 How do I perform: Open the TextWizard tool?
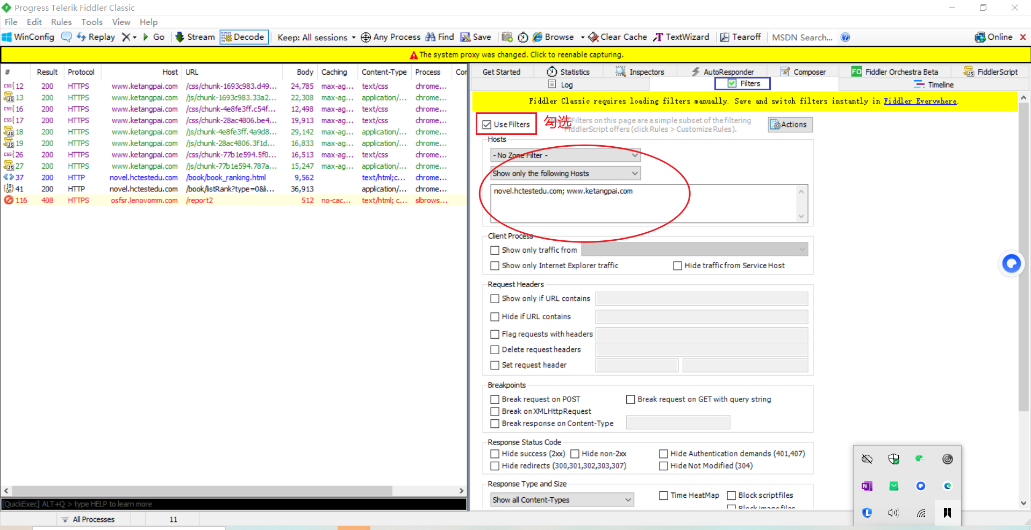pos(681,37)
